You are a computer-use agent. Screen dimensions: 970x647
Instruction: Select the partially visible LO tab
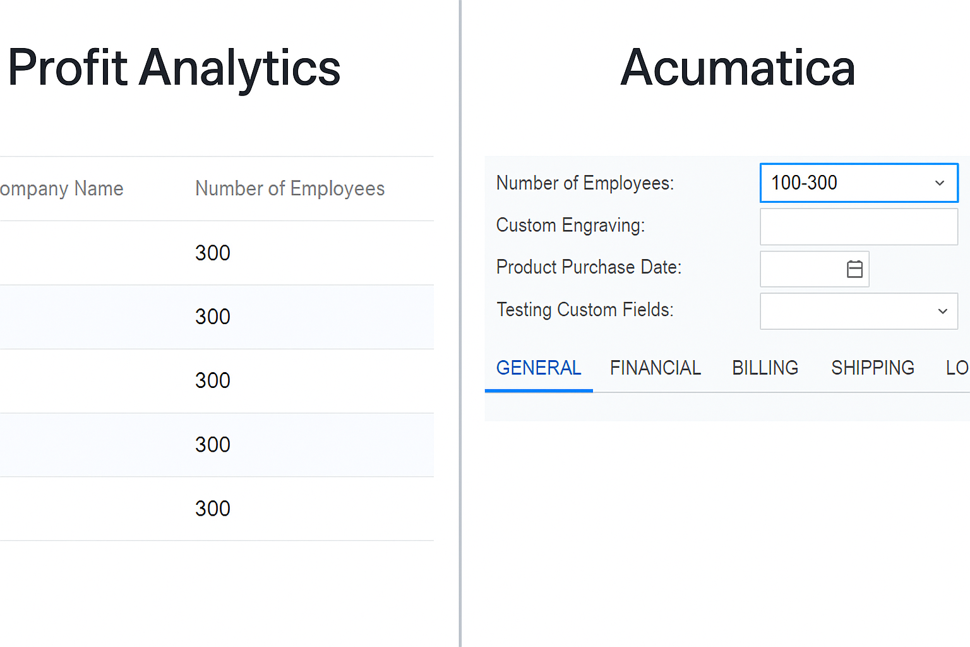tap(957, 368)
